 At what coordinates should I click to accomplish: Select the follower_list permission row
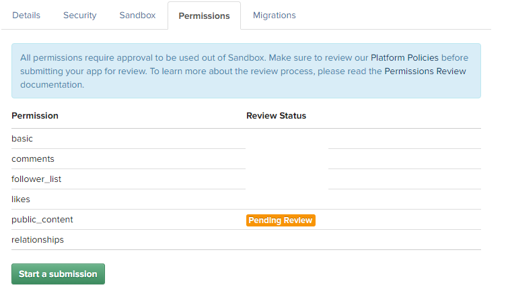[x=246, y=179]
